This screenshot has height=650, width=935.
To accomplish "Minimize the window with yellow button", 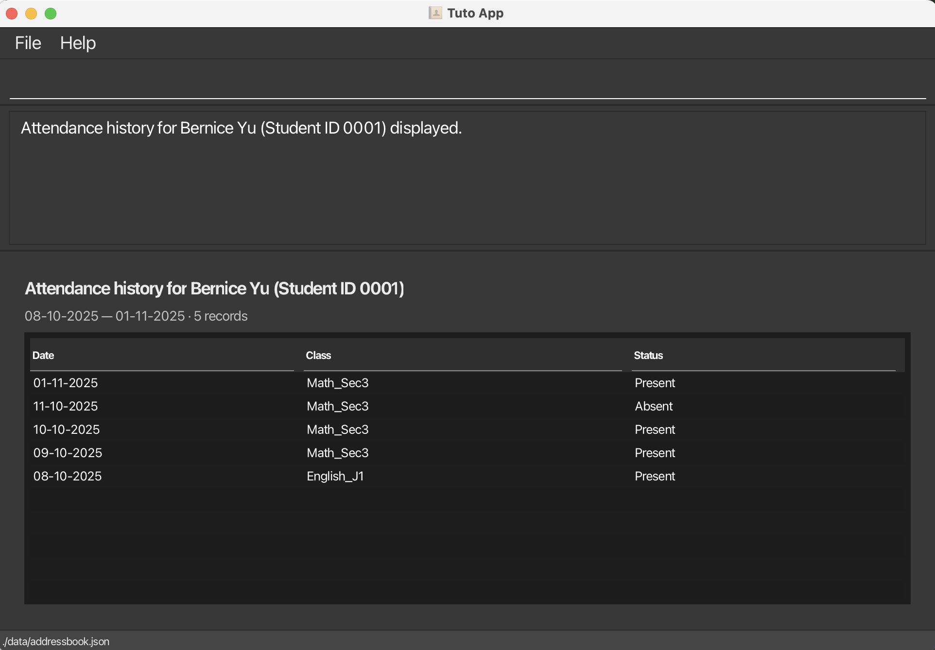I will tap(31, 14).
